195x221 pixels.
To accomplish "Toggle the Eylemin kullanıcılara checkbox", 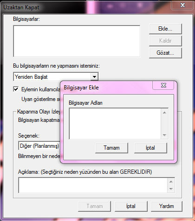I will 16,89.
